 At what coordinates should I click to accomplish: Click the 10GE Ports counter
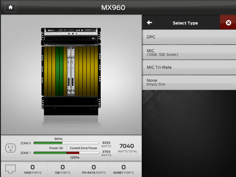coord(32,169)
